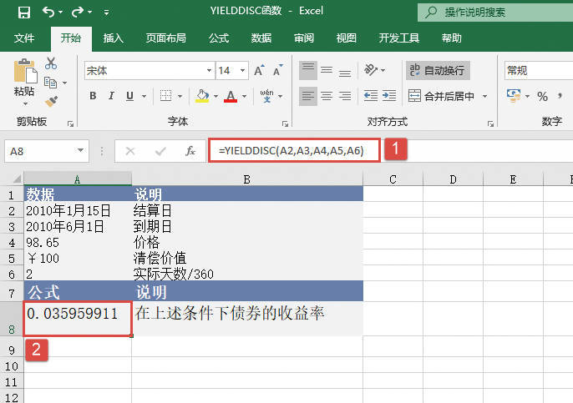Open the font color dropdown arrow

[x=244, y=97]
